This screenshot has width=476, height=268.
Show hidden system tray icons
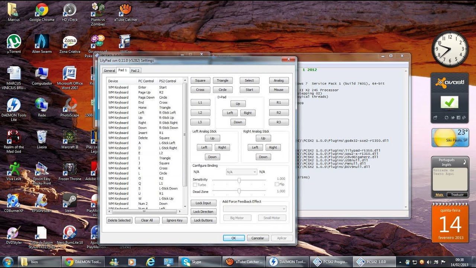click(x=401, y=262)
